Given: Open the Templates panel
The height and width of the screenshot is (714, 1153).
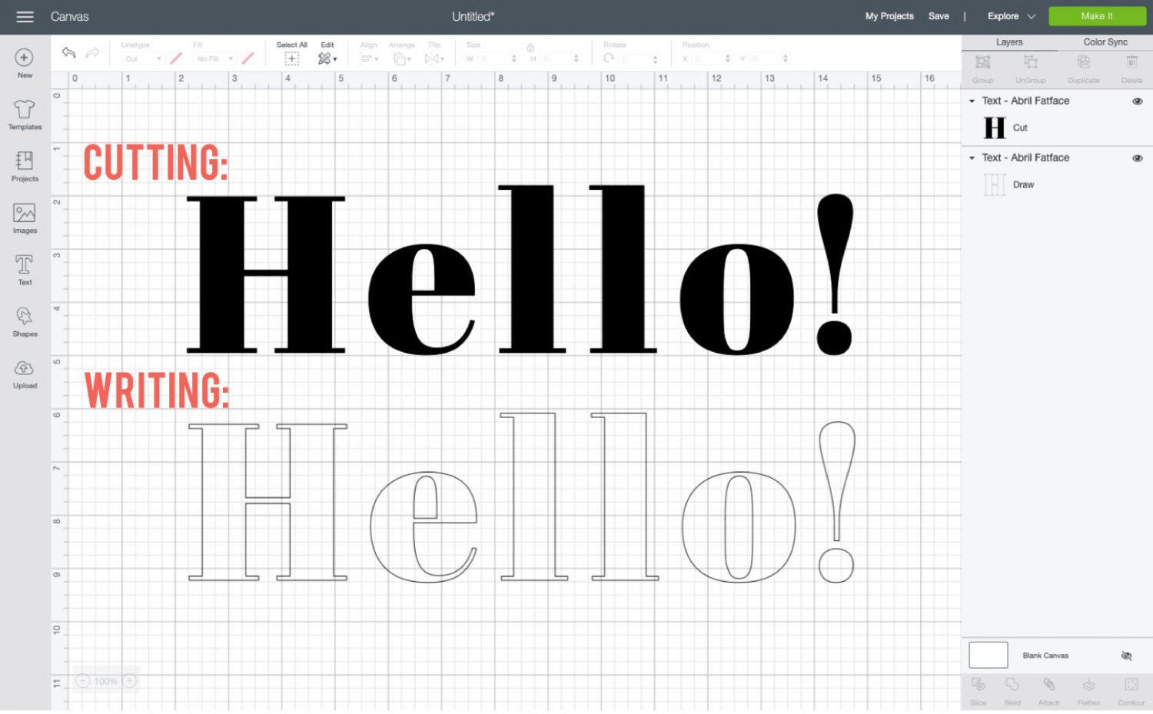Looking at the screenshot, I should 25,115.
